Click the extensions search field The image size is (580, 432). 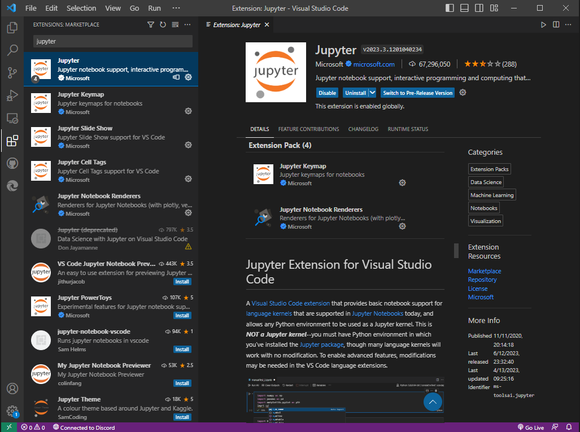click(113, 41)
